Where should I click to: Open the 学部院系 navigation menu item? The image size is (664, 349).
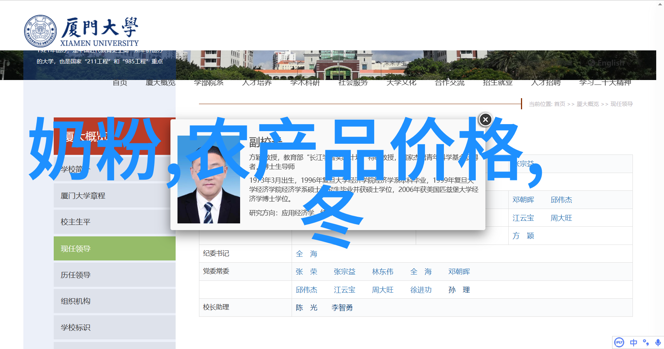pyautogui.click(x=209, y=83)
